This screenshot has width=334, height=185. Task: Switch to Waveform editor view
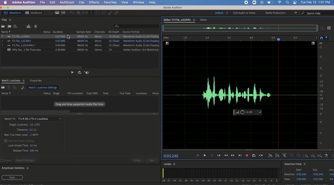coord(12,13)
